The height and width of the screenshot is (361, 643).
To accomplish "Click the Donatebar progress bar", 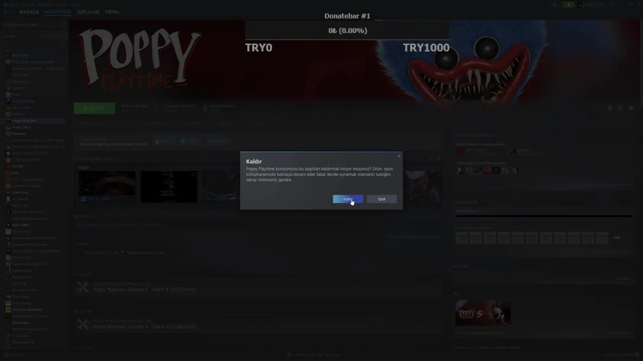I will tap(347, 31).
